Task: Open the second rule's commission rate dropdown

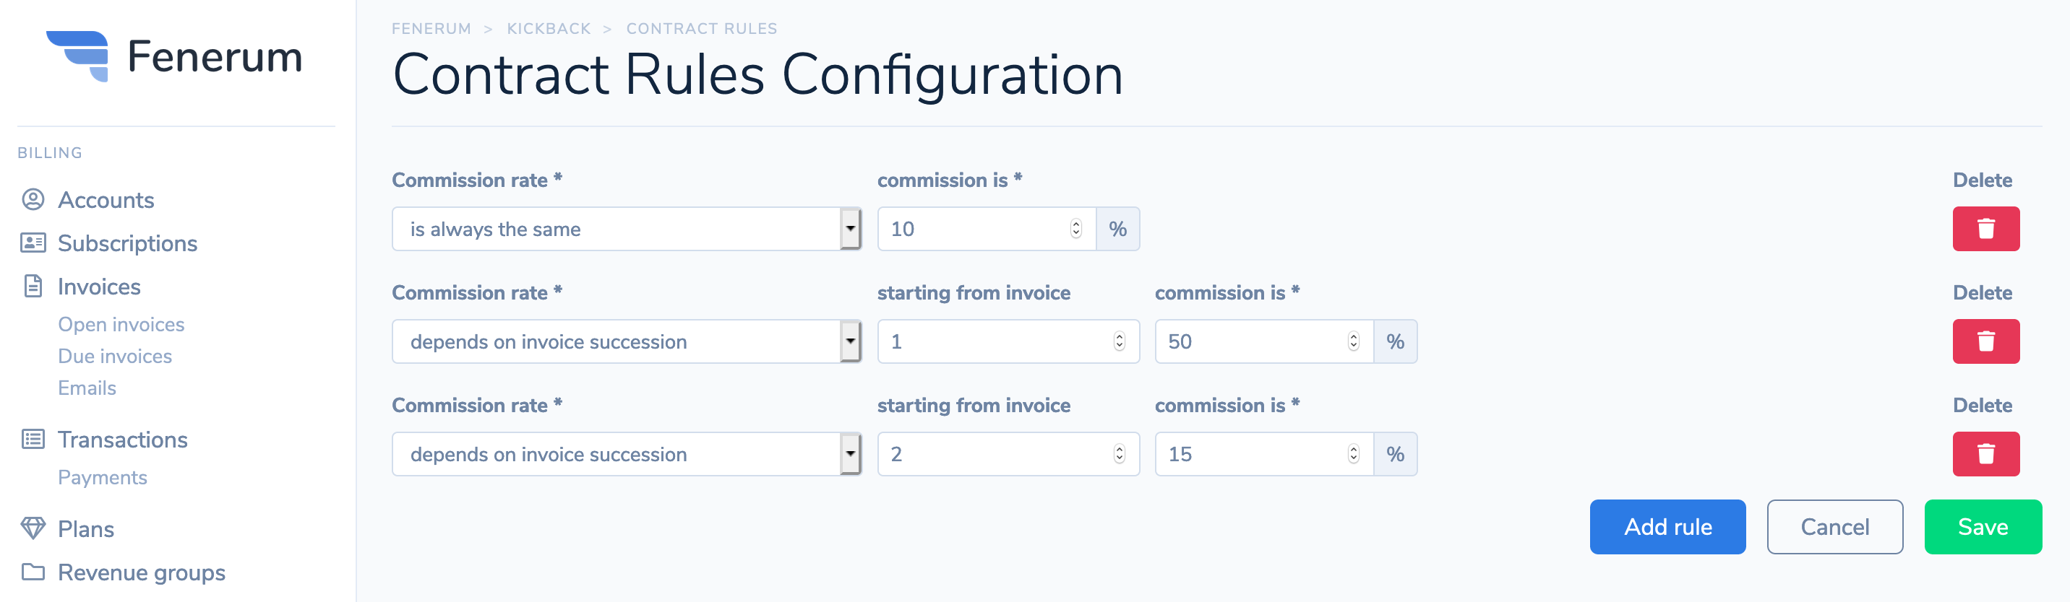Action: (x=627, y=341)
